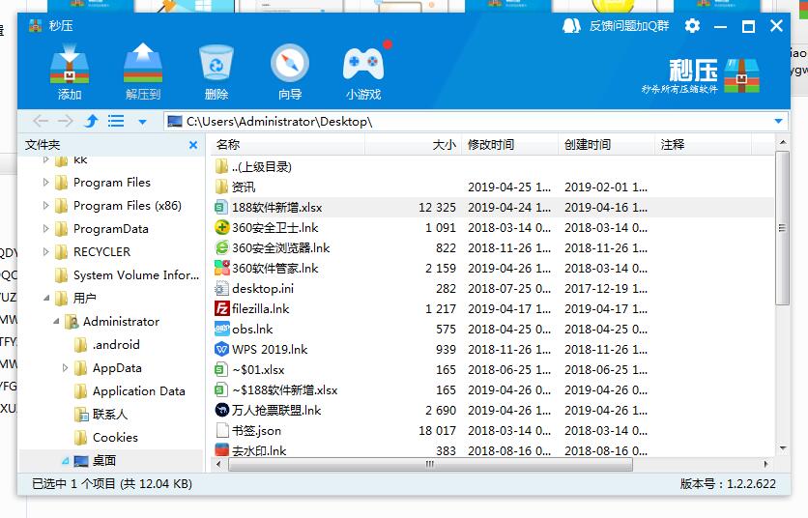Screen dimensions: 808x518
Task: Select the .android folder in tree
Action: click(x=106, y=345)
